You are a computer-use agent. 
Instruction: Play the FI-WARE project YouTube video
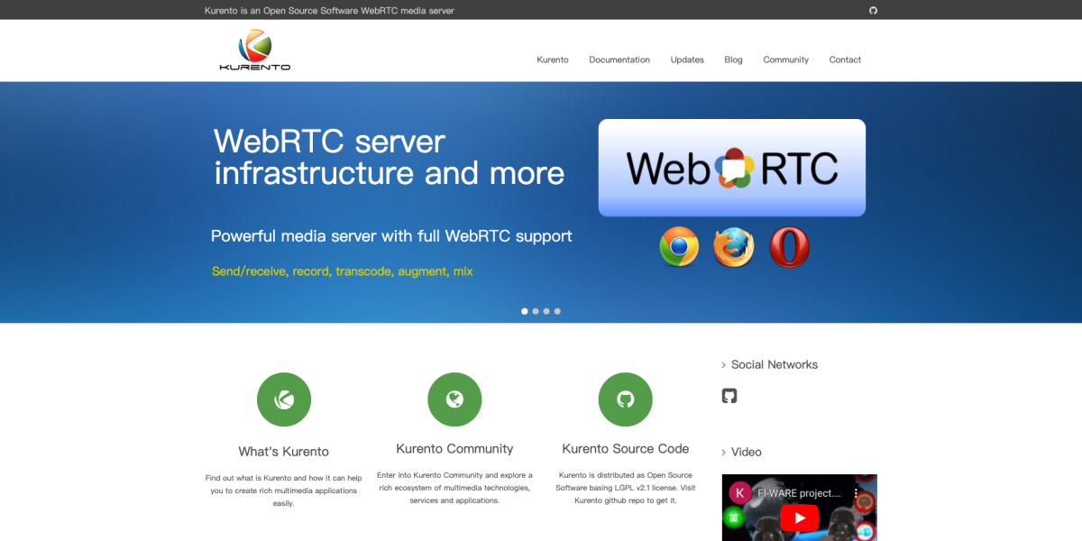799,517
